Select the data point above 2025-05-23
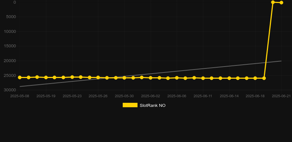Screen dimensions: 292x142 coord(72,77)
